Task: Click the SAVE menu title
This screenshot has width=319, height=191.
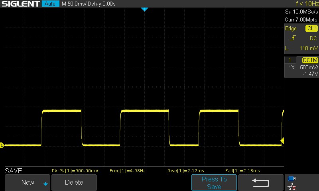Action: 14,171
